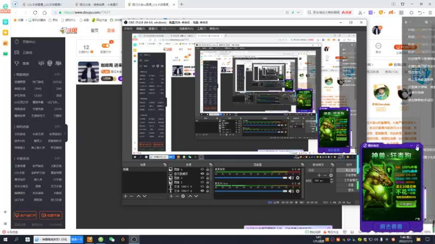Open the OBS 查看(V) menu
435x244 pixels.
point(153,29)
